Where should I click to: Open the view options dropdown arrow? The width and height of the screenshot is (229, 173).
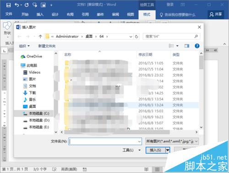[x=177, y=46]
